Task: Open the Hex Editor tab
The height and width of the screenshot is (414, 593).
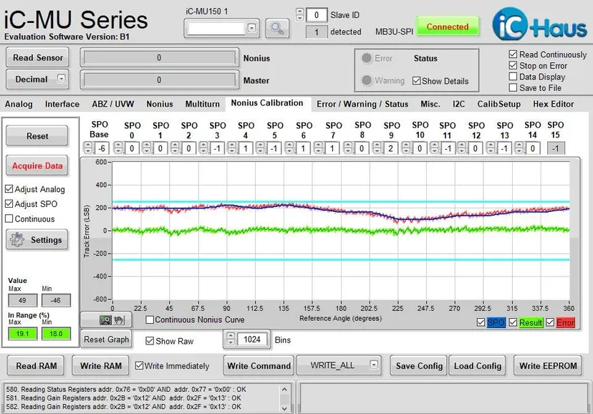Action: 554,104
